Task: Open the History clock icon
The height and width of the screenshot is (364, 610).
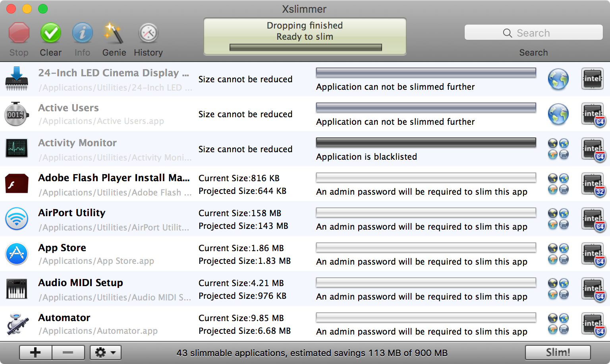Action: pyautogui.click(x=148, y=33)
